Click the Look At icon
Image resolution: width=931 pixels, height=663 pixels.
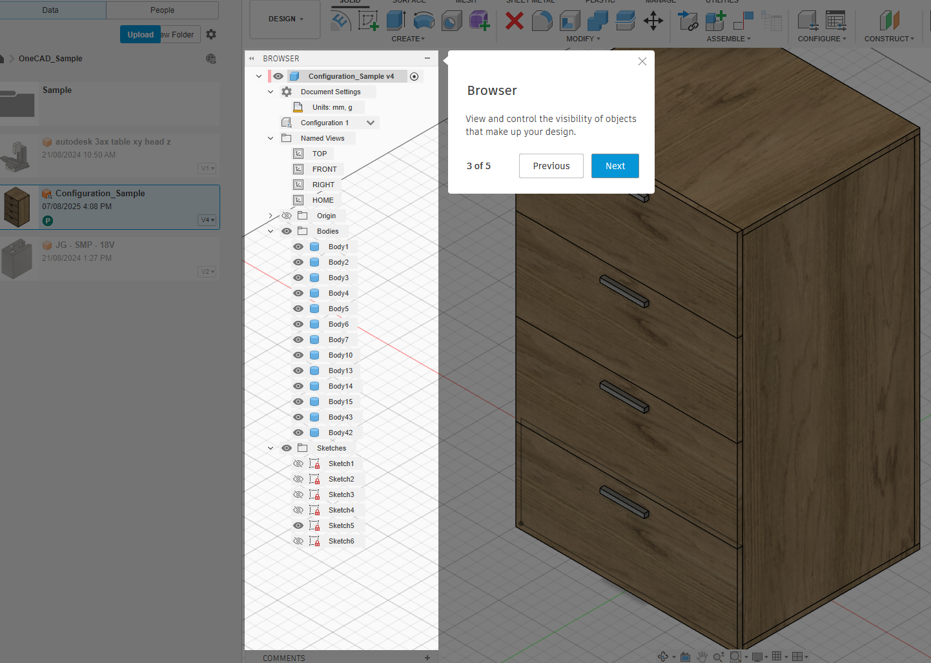point(685,657)
